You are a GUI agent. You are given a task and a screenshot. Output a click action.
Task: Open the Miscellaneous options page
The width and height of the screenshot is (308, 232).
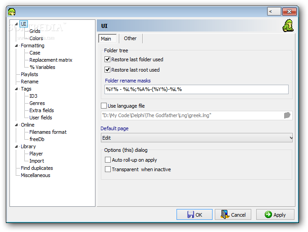click(36, 175)
